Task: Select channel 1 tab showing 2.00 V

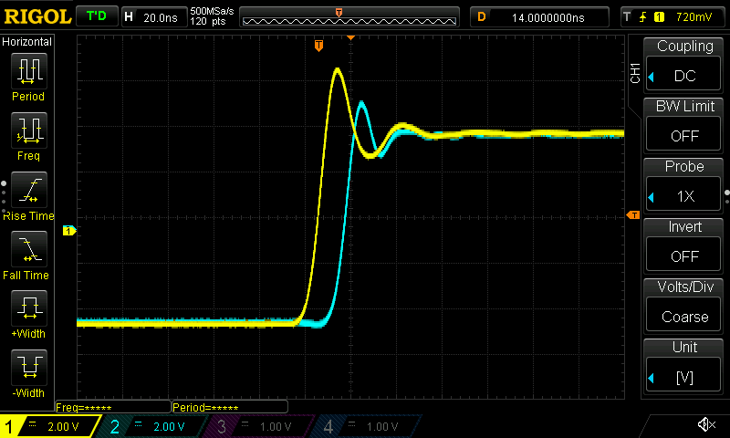Action: click(49, 426)
